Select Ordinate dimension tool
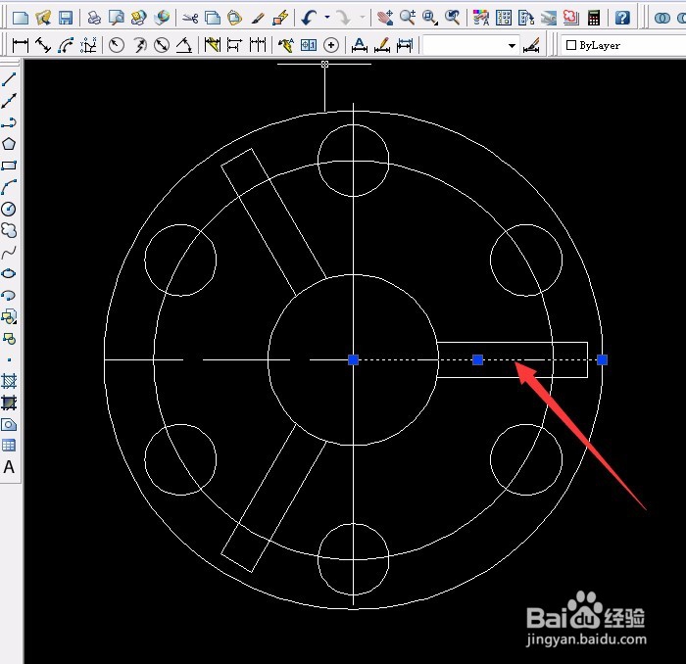Screen dimensions: 686x664 click(88, 45)
